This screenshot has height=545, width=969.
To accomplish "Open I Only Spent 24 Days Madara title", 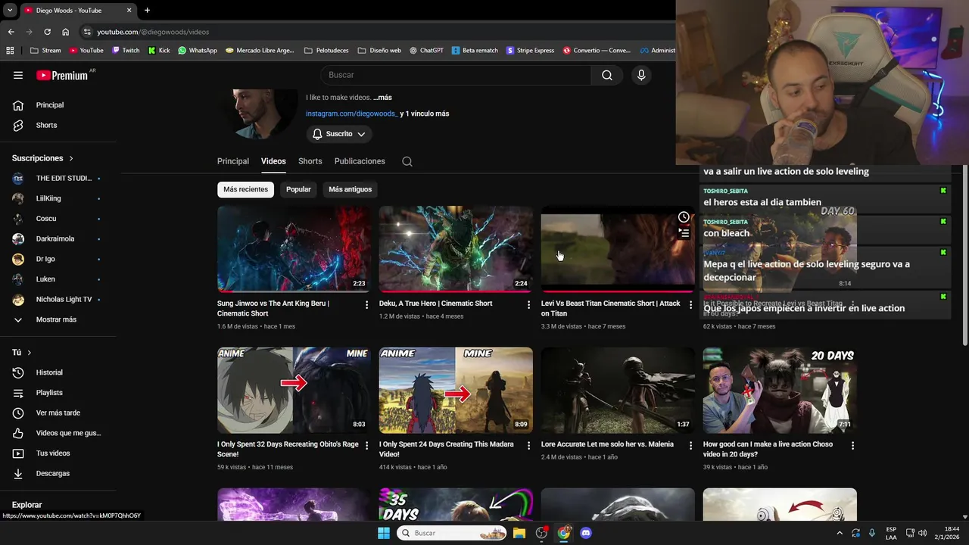I will pos(446,450).
